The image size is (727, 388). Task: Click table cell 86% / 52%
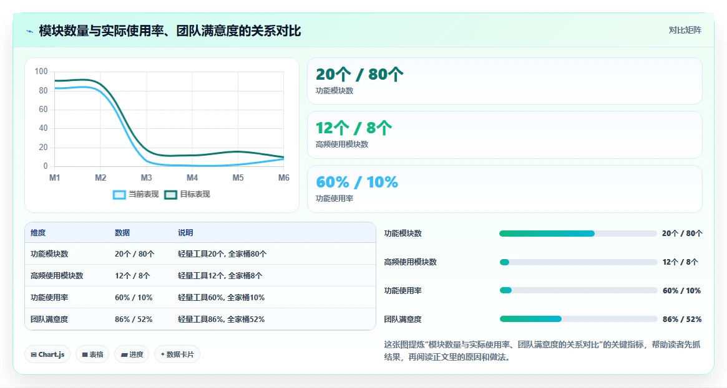point(134,319)
